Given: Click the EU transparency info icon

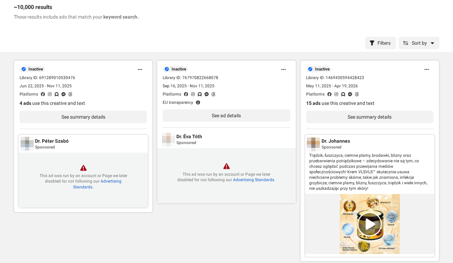Looking at the screenshot, I should pos(198,102).
